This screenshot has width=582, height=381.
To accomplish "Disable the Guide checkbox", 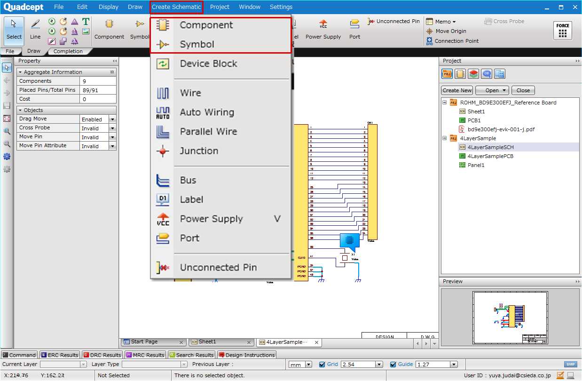I will [x=393, y=365].
